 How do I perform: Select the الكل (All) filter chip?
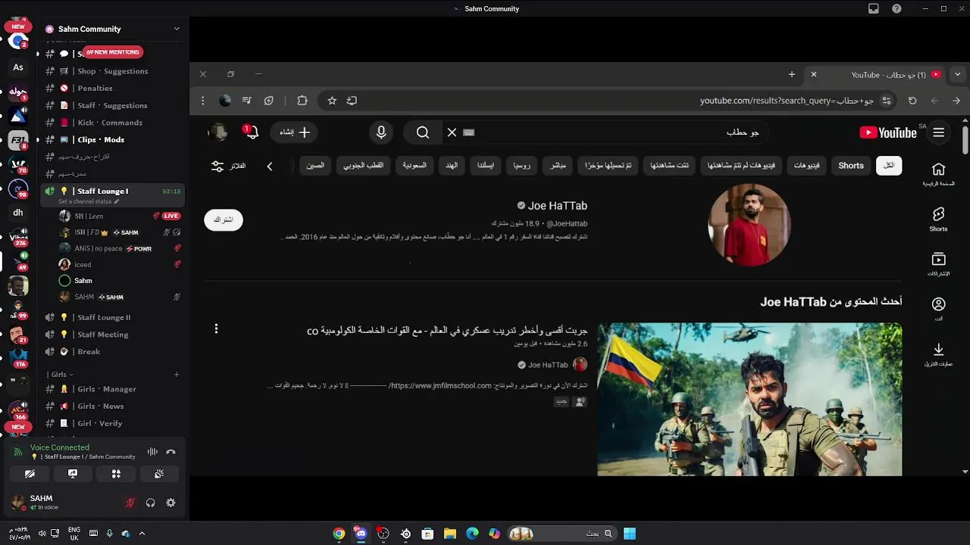coord(889,166)
